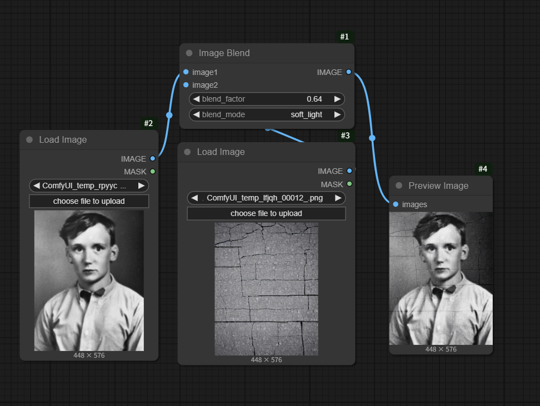
Task: Decrease blend_factor with its left arrow
Action: [x=196, y=99]
